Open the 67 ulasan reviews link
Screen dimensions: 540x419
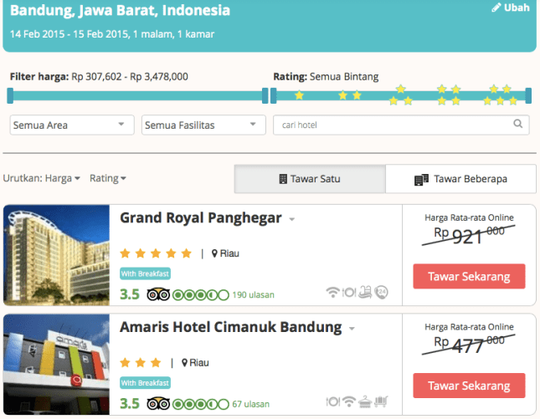250,404
